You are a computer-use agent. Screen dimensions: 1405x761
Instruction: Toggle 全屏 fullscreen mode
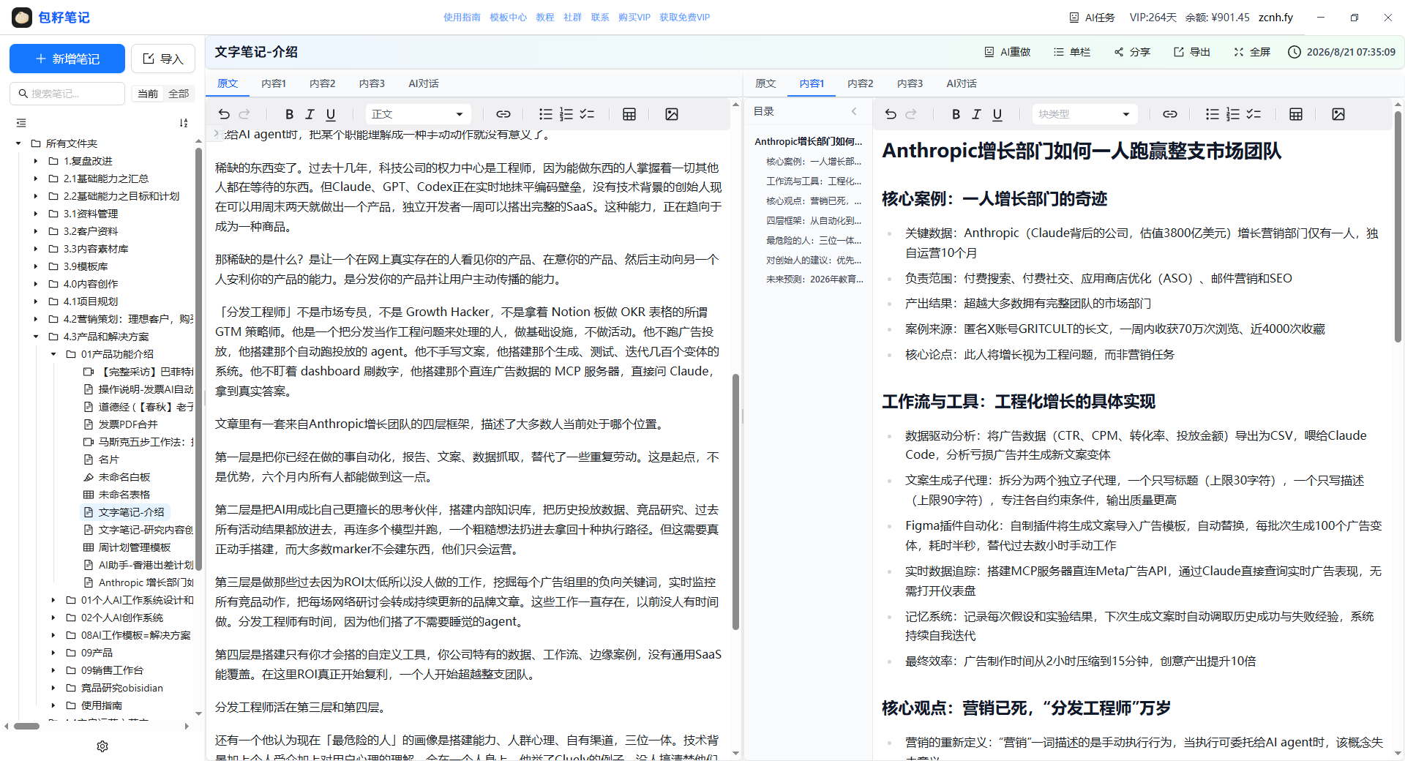1252,52
